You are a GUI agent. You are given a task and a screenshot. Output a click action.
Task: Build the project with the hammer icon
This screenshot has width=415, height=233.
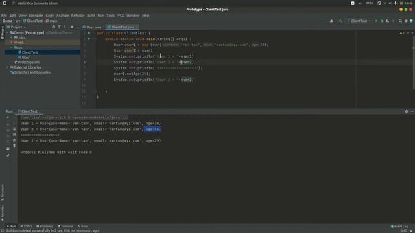[340, 21]
